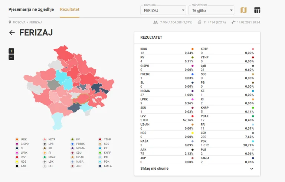Click LPRK result row 9 votes
285x182 pixels.
167,101
